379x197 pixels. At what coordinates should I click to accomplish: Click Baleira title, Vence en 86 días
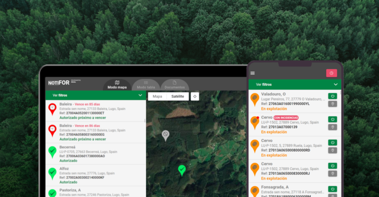(80, 126)
